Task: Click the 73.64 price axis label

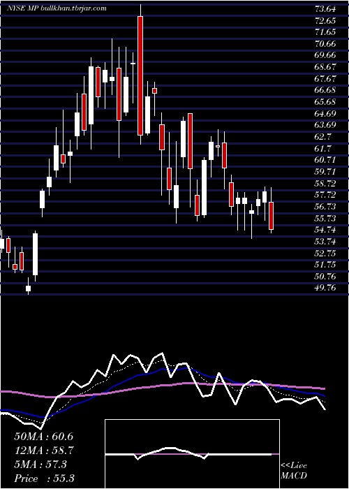Action: [325, 9]
